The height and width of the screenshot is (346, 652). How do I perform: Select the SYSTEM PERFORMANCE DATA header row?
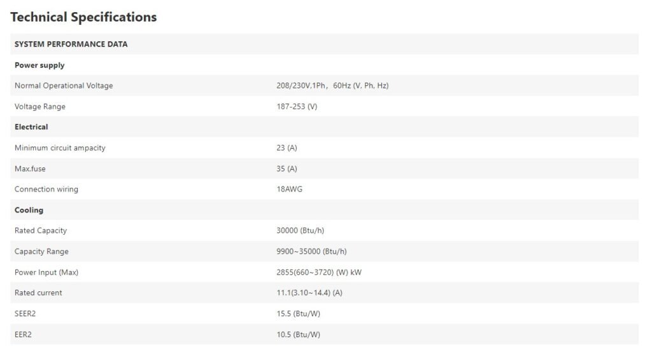tap(324, 44)
